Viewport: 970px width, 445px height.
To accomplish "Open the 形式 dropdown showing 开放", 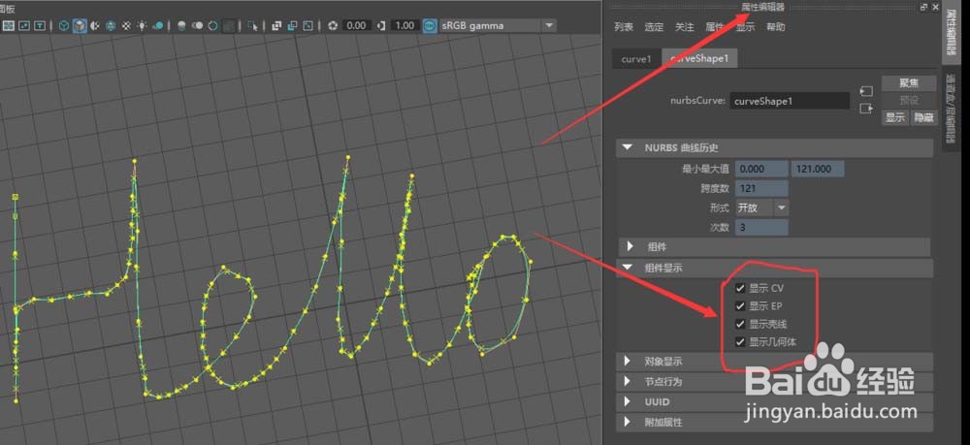I will 762,208.
